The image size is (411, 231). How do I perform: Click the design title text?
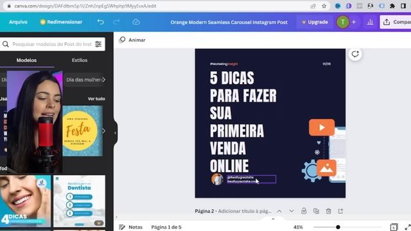pos(229,22)
